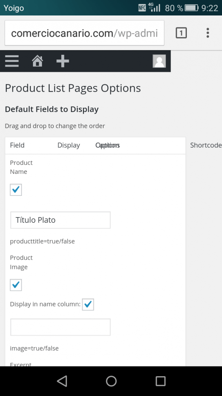Focus the Título Plato caption field
This screenshot has width=222, height=396.
pyautogui.click(x=60, y=220)
